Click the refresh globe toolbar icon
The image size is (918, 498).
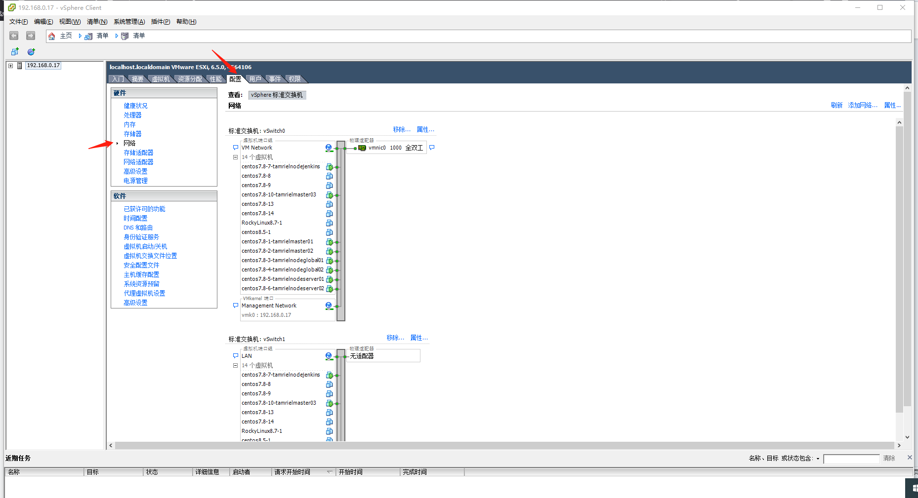pyautogui.click(x=31, y=52)
